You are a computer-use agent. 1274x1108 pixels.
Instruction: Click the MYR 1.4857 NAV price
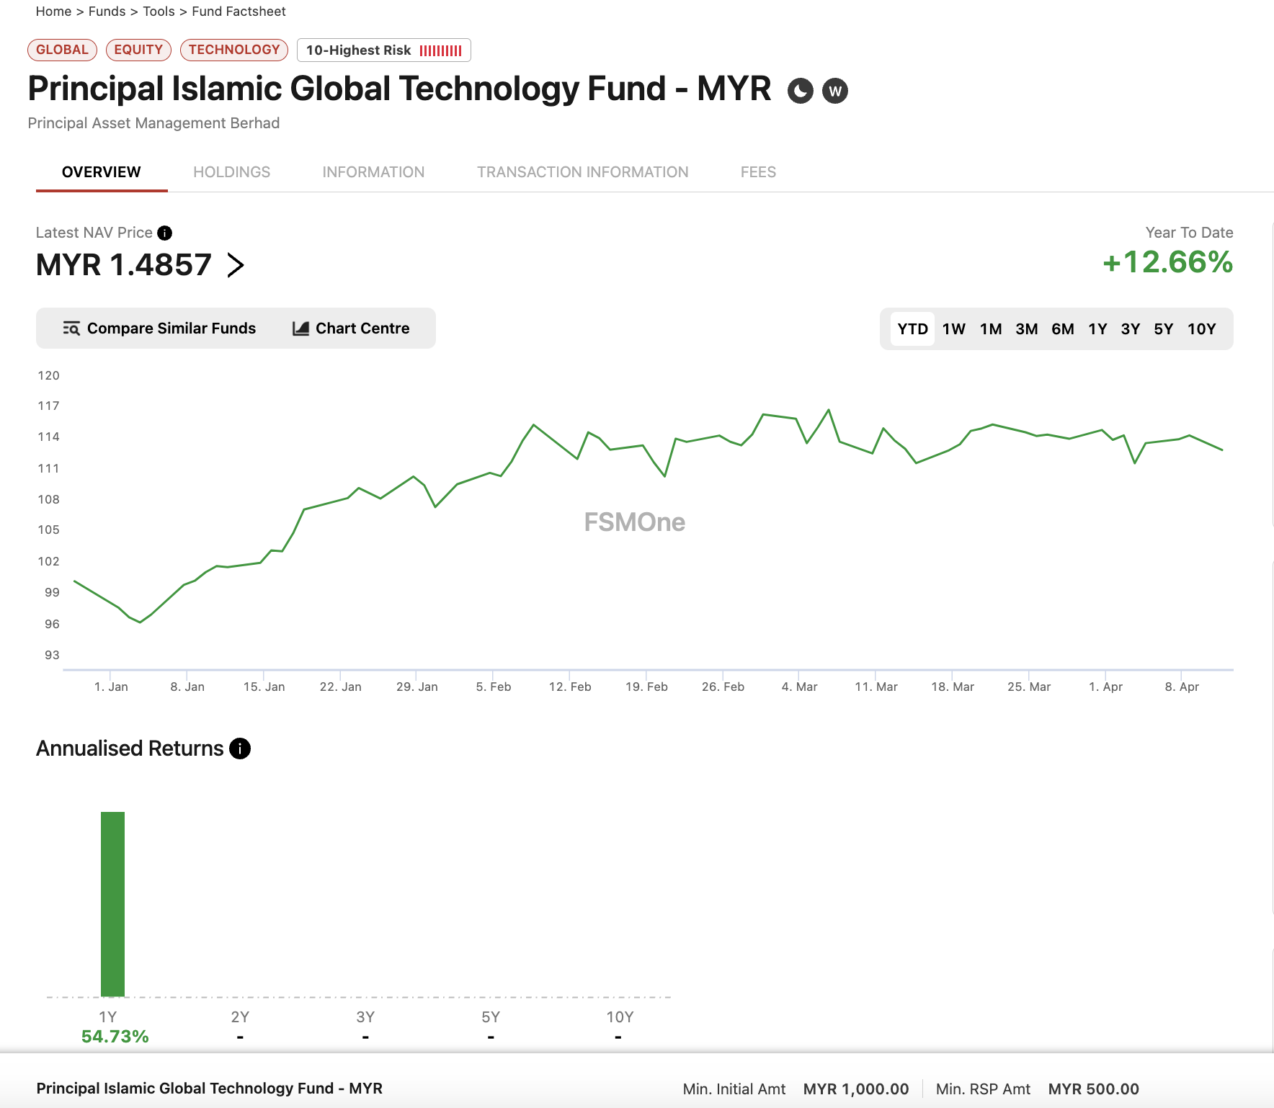click(124, 265)
